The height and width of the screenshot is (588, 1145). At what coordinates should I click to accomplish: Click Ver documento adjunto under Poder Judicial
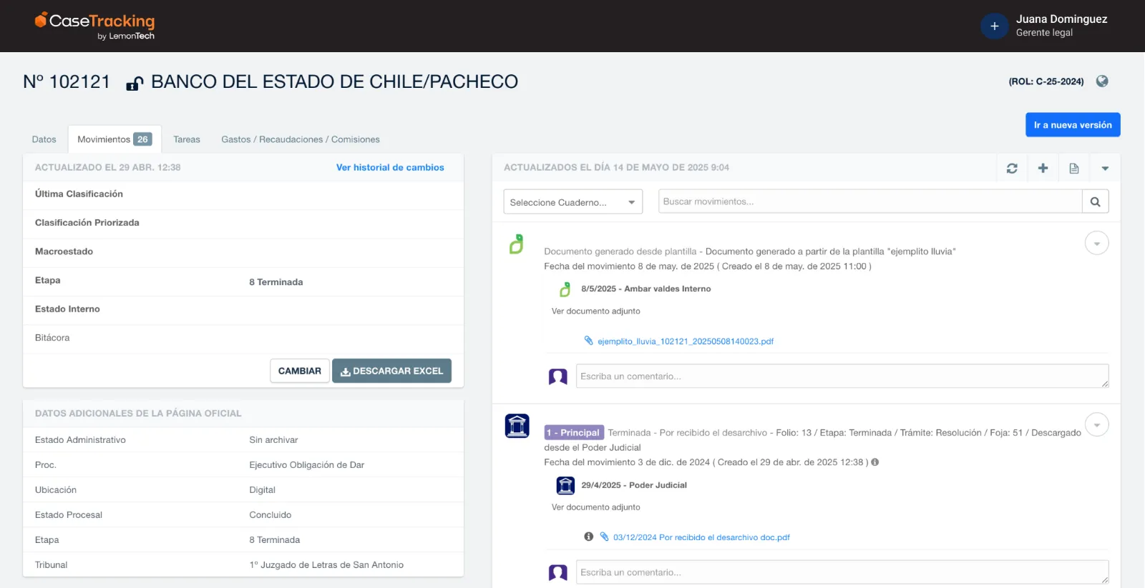(596, 507)
